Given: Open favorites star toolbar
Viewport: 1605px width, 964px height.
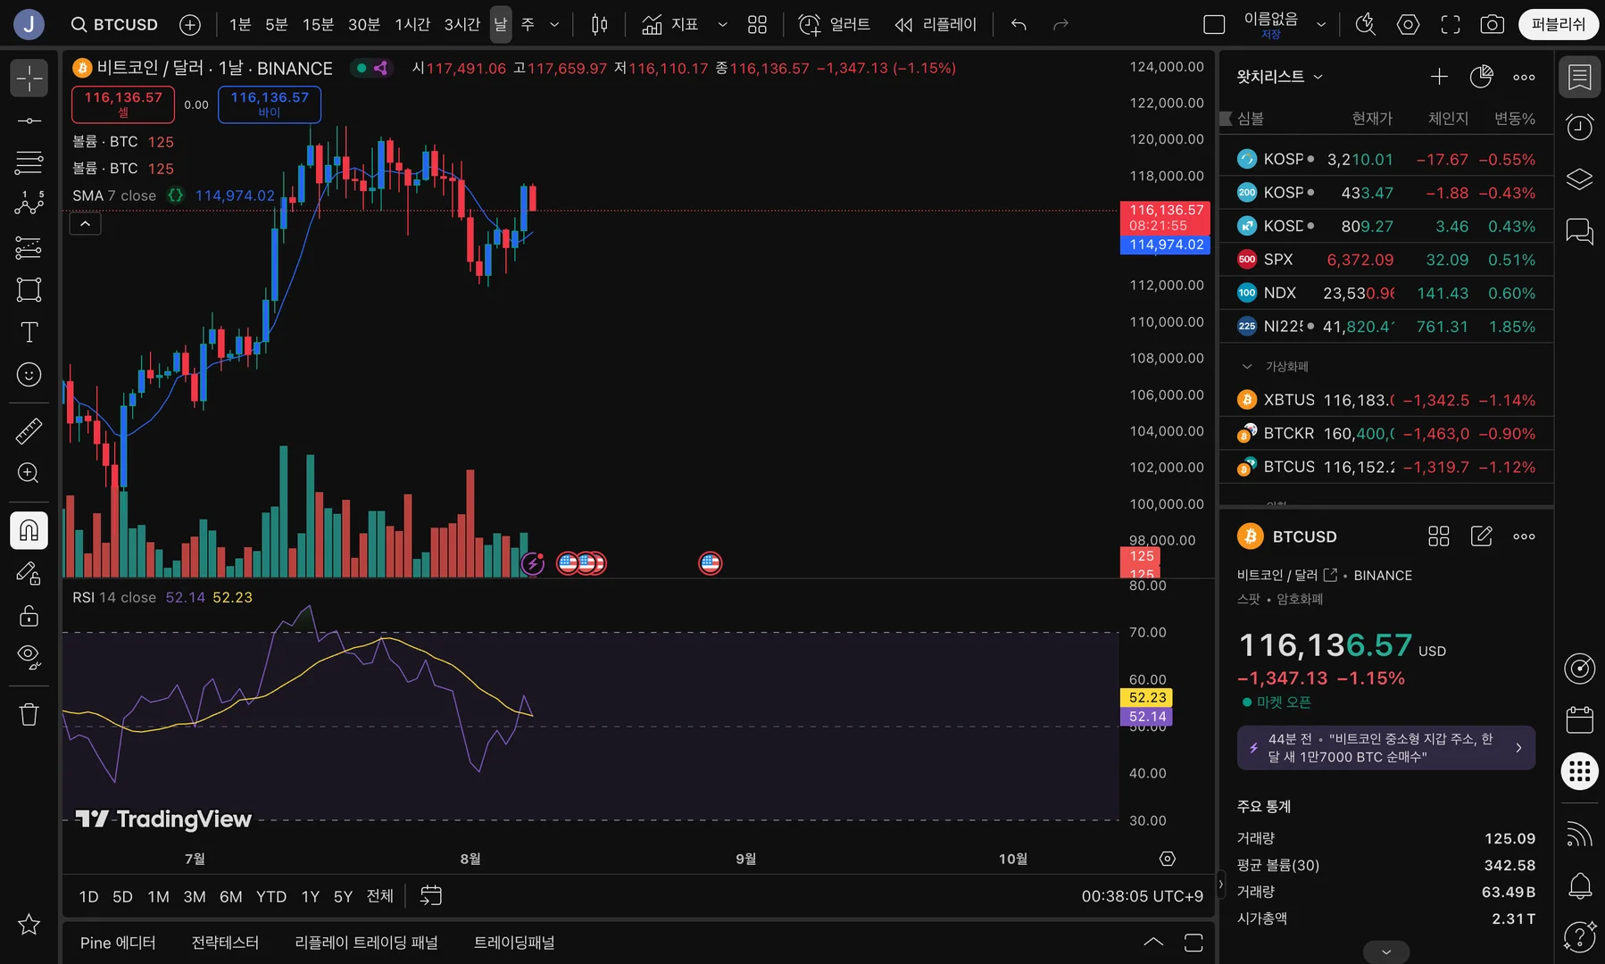Looking at the screenshot, I should [x=29, y=925].
